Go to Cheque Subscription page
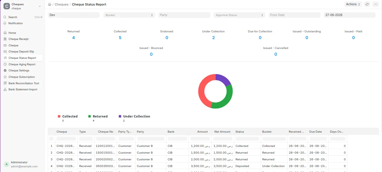 coord(22,77)
